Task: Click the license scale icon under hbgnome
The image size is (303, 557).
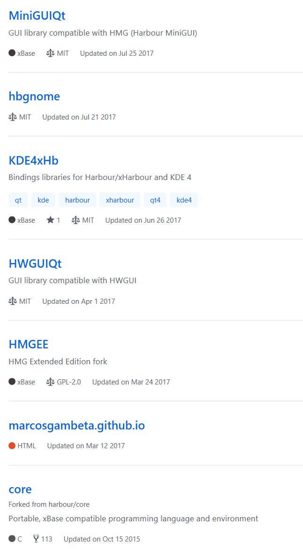Action: [x=13, y=117]
